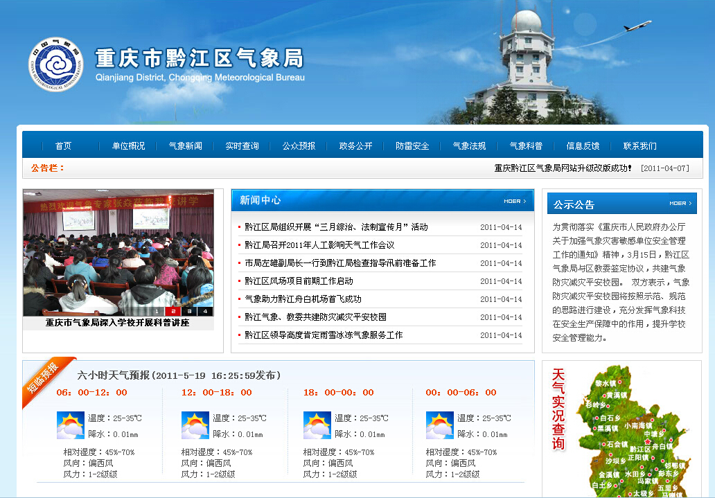Click the 18:00-00:00 forecast weather icon
715x498 pixels.
point(317,425)
